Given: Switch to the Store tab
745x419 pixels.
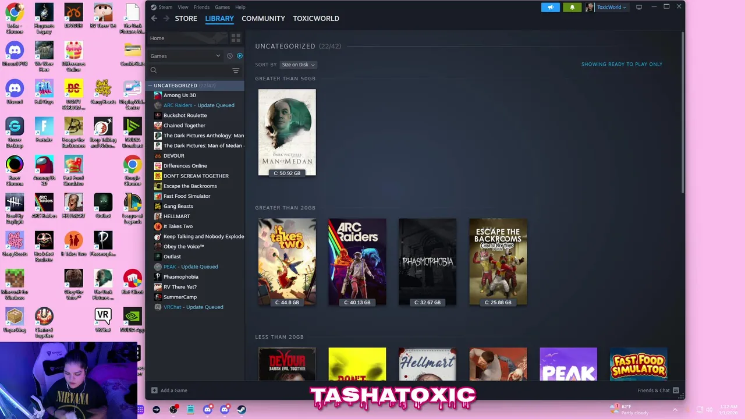Looking at the screenshot, I should point(186,19).
